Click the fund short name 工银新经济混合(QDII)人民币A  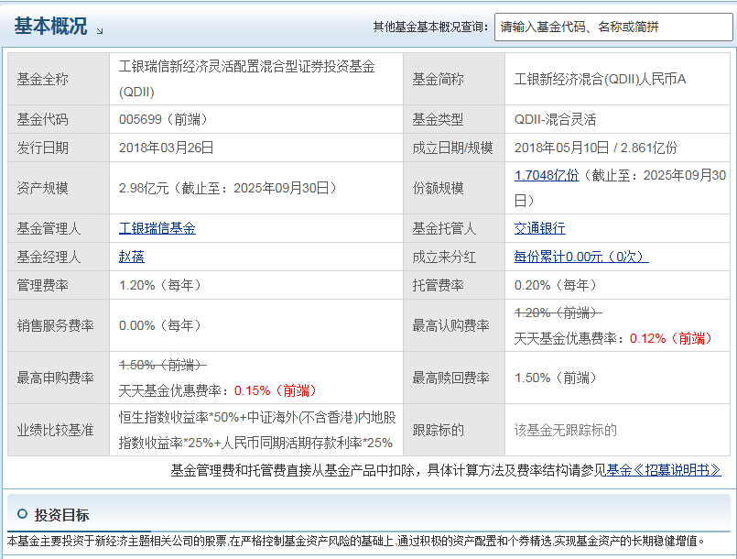[x=601, y=79]
